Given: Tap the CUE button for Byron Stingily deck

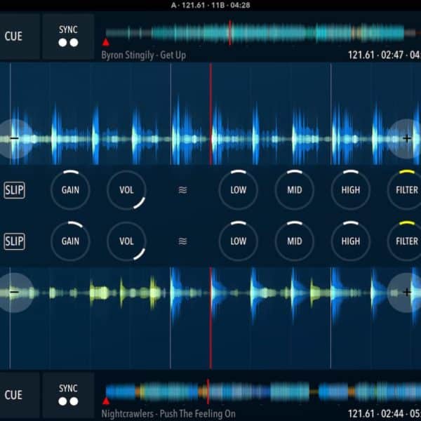Looking at the screenshot, I should pyautogui.click(x=20, y=36).
